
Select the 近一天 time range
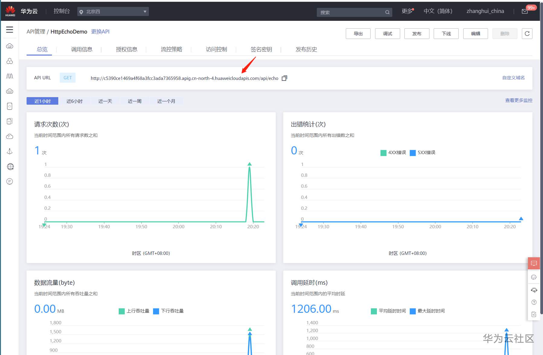pos(105,101)
